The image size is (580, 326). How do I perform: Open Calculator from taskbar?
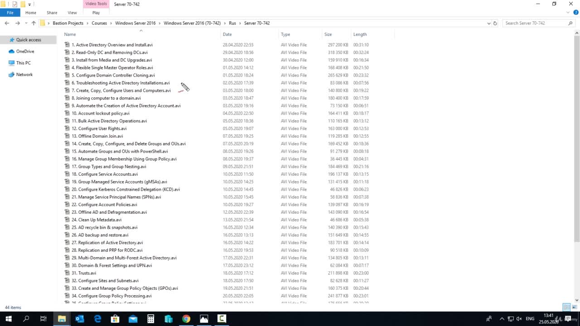point(150,319)
